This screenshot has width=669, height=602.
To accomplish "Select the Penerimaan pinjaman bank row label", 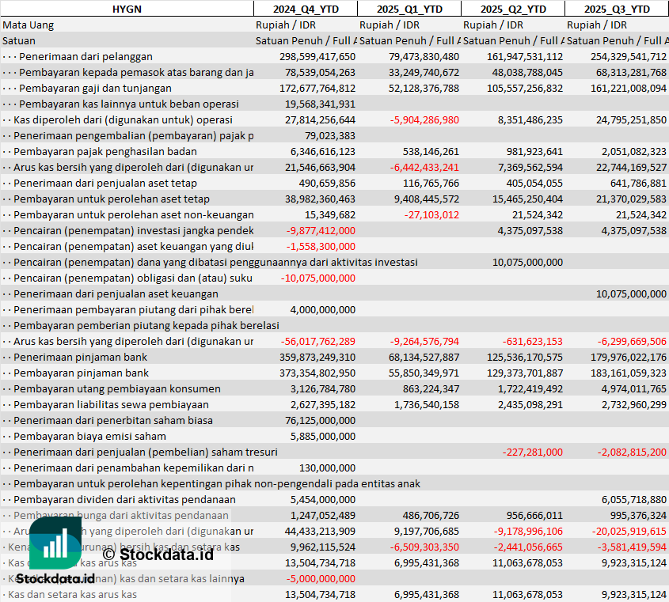I will (80, 357).
